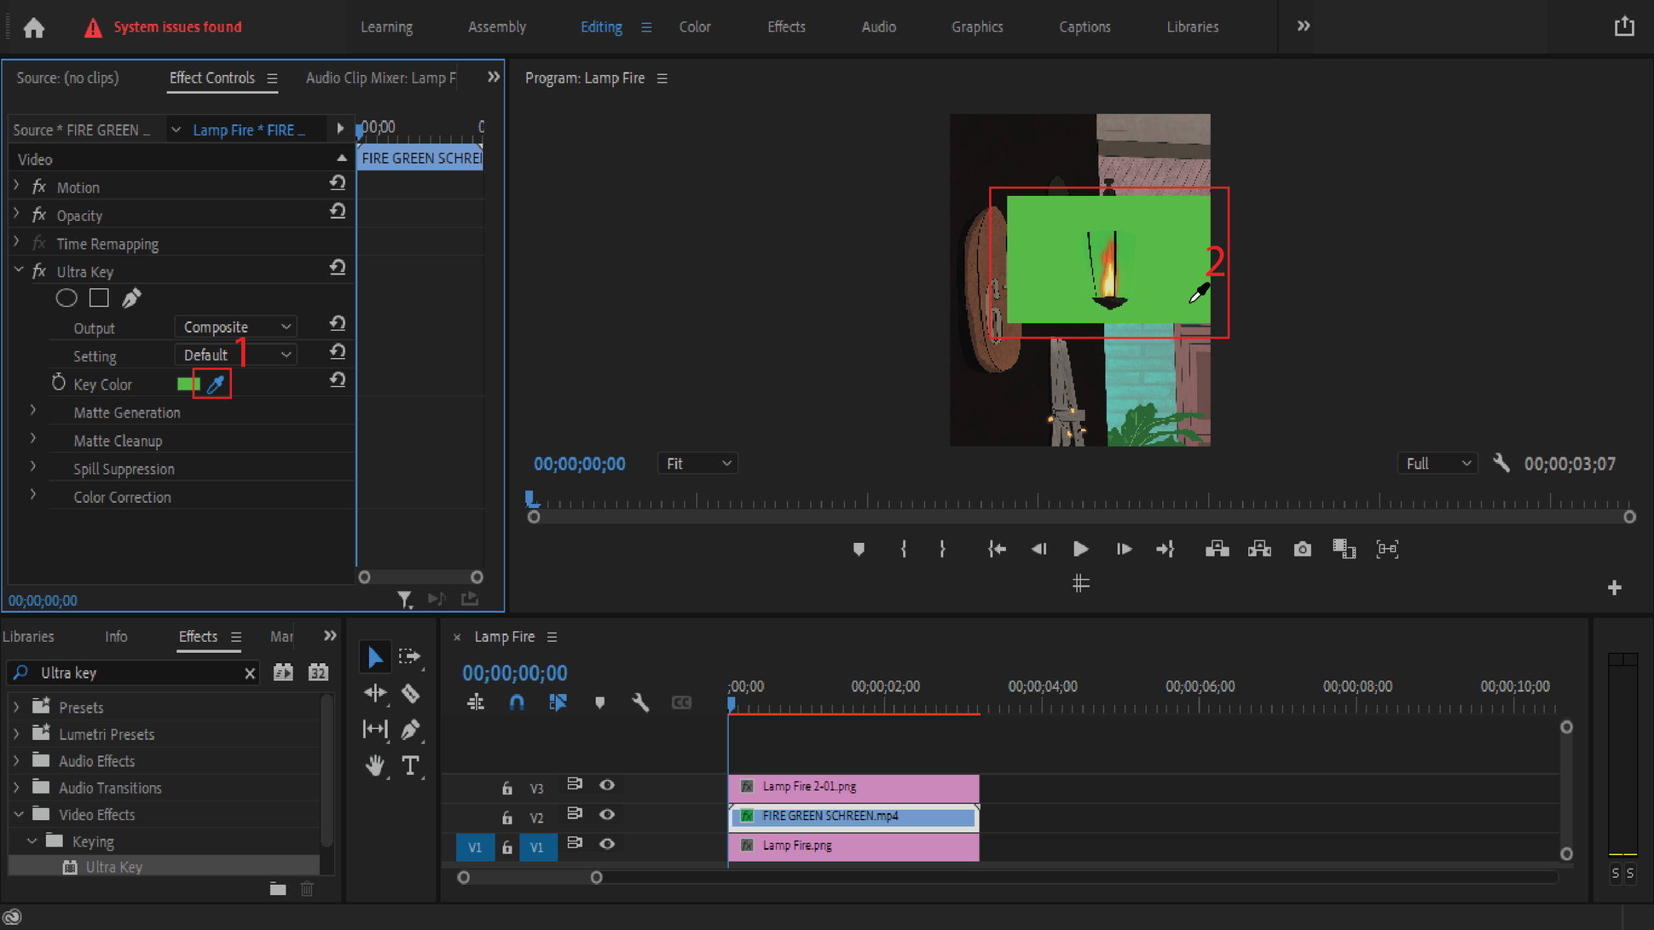The image size is (1654, 930).
Task: Pick the Hand tool
Action: point(375,765)
